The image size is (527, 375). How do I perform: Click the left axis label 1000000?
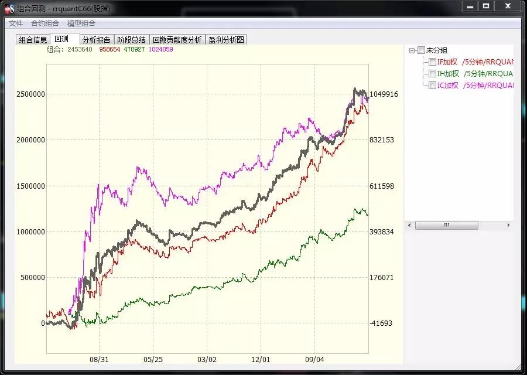tap(30, 231)
